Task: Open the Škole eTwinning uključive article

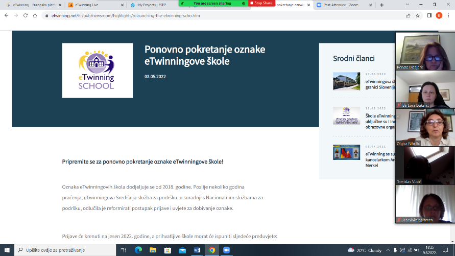Action: tap(380, 121)
